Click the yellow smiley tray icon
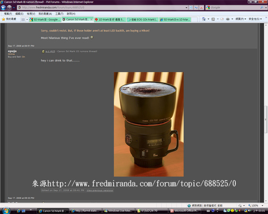 tap(232, 211)
